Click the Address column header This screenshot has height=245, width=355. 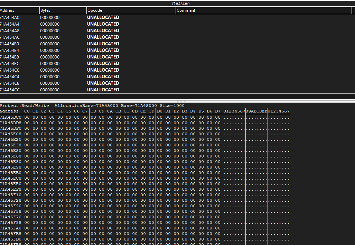pyautogui.click(x=19, y=10)
